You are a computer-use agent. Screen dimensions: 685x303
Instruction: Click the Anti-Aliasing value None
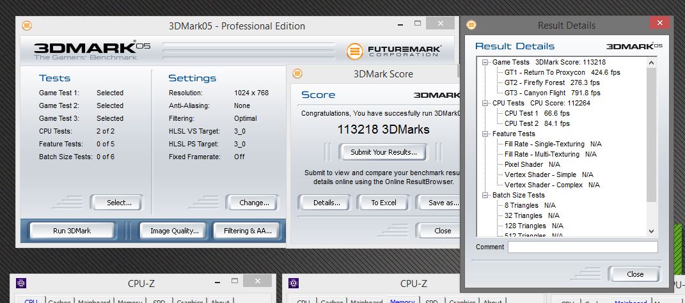pyautogui.click(x=242, y=105)
